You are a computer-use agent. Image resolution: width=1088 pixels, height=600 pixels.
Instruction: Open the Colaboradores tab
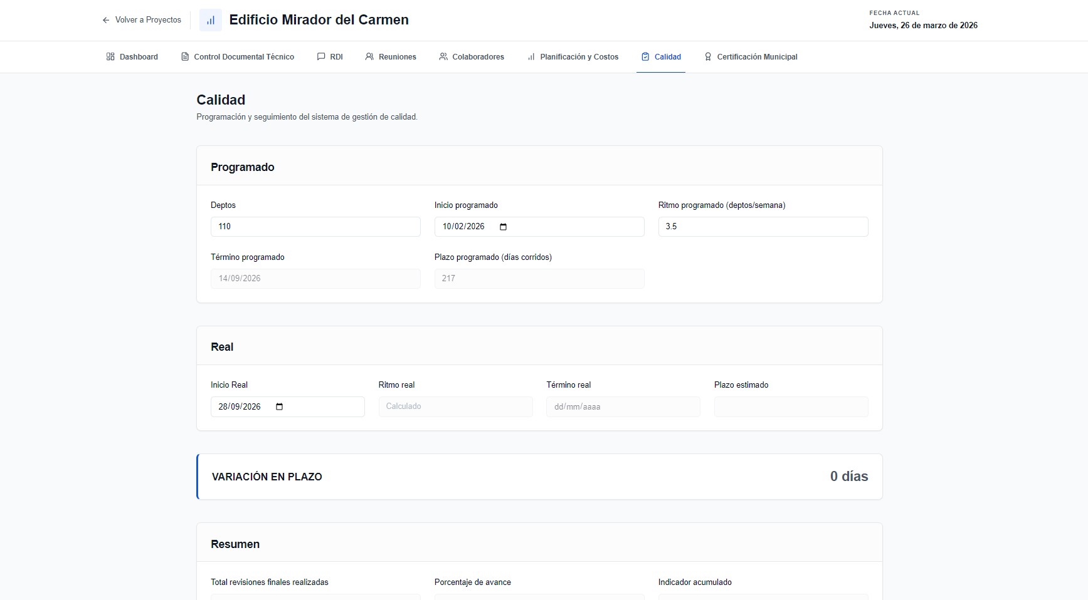[x=472, y=56]
